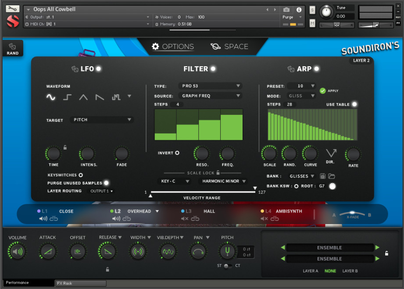Select LAYER B for ensemble
The image size is (404, 289).
pyautogui.click(x=350, y=271)
